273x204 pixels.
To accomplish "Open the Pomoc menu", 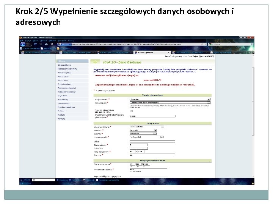I will (x=71, y=40).
